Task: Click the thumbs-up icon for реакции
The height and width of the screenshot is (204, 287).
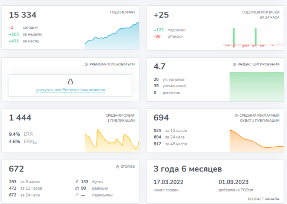Action: (x=77, y=188)
